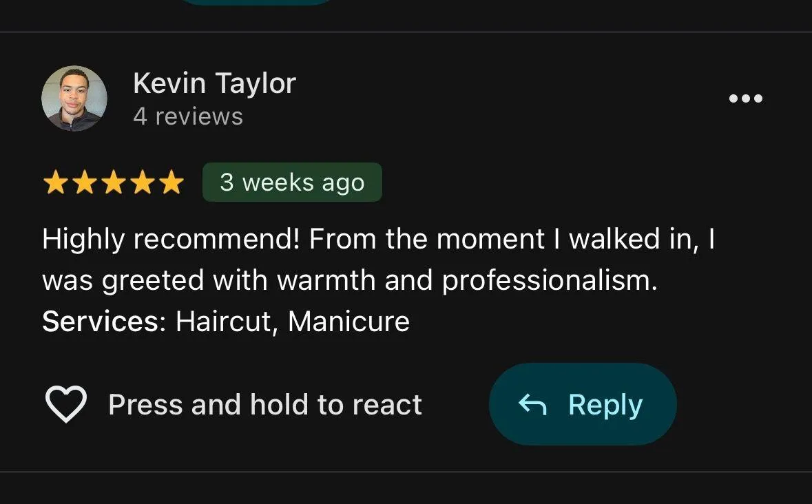This screenshot has width=812, height=504.
Task: Click the fifth rating star
Action: [x=171, y=183]
